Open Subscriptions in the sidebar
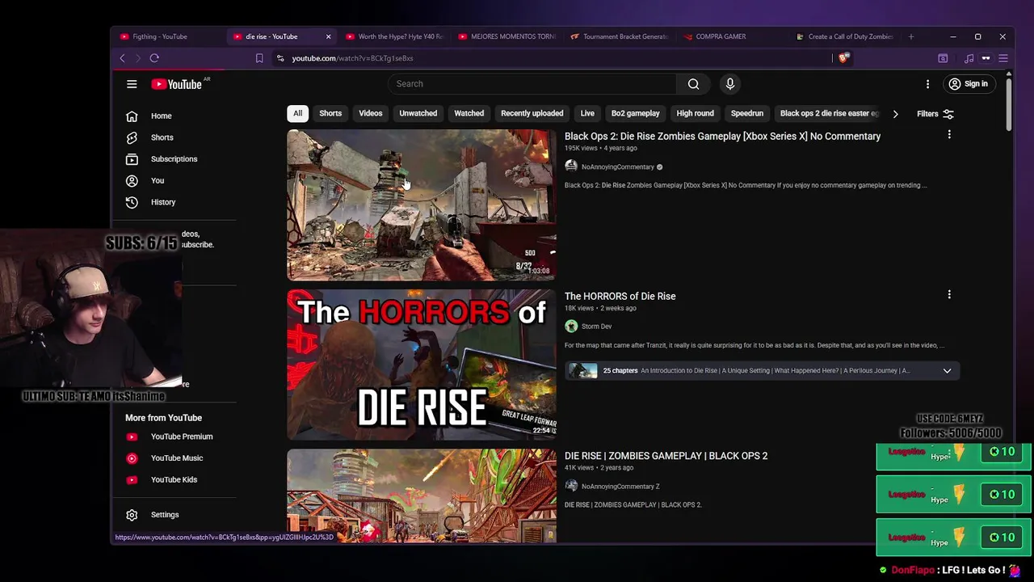The height and width of the screenshot is (582, 1034). coord(174,159)
